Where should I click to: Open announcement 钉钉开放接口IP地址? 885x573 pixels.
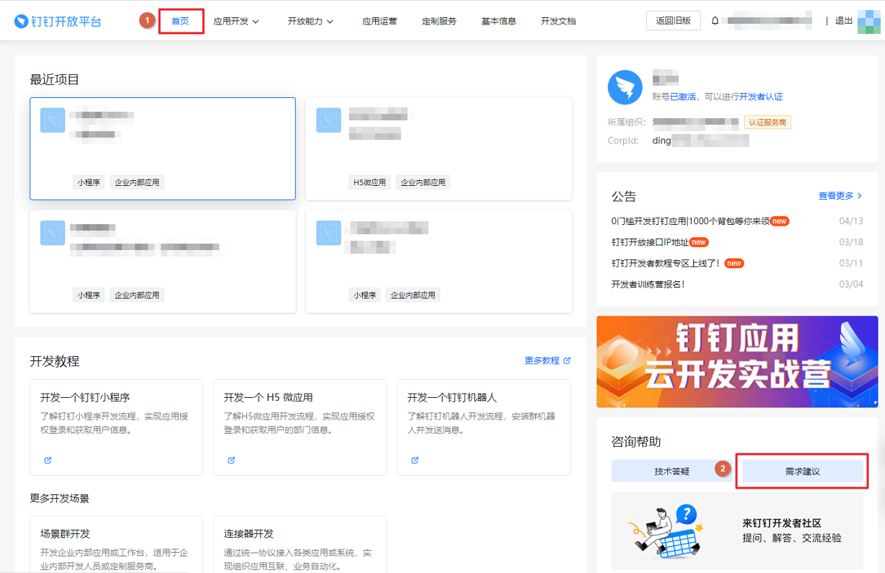[651, 242]
